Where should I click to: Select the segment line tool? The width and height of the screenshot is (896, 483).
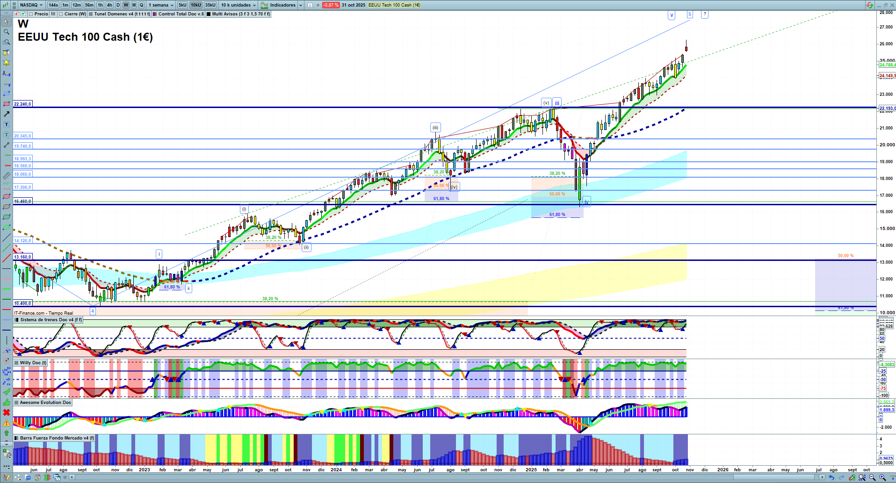[x=7, y=145]
